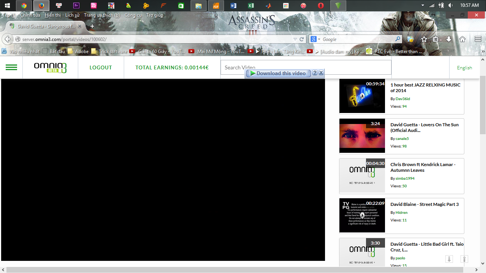Open Microsoft Excel from taskbar
486x273 pixels.
click(251, 6)
